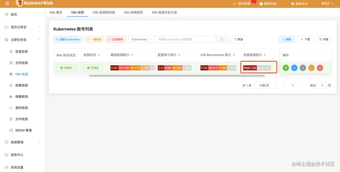Open 10条/页 page size dropdown

[266, 85]
